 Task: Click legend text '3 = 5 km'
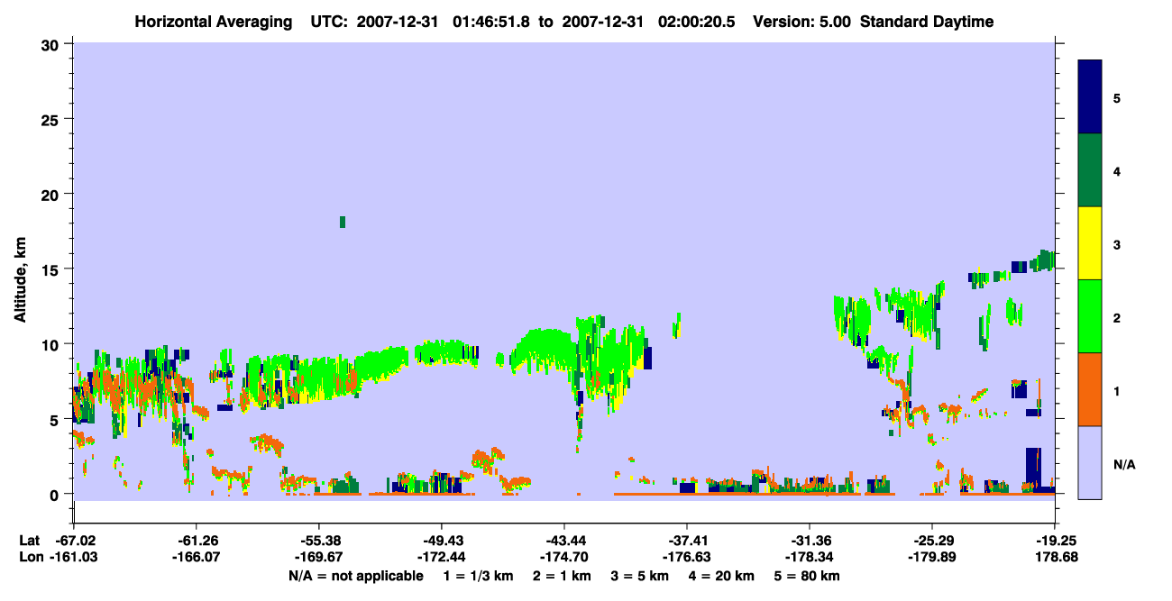[x=639, y=576]
